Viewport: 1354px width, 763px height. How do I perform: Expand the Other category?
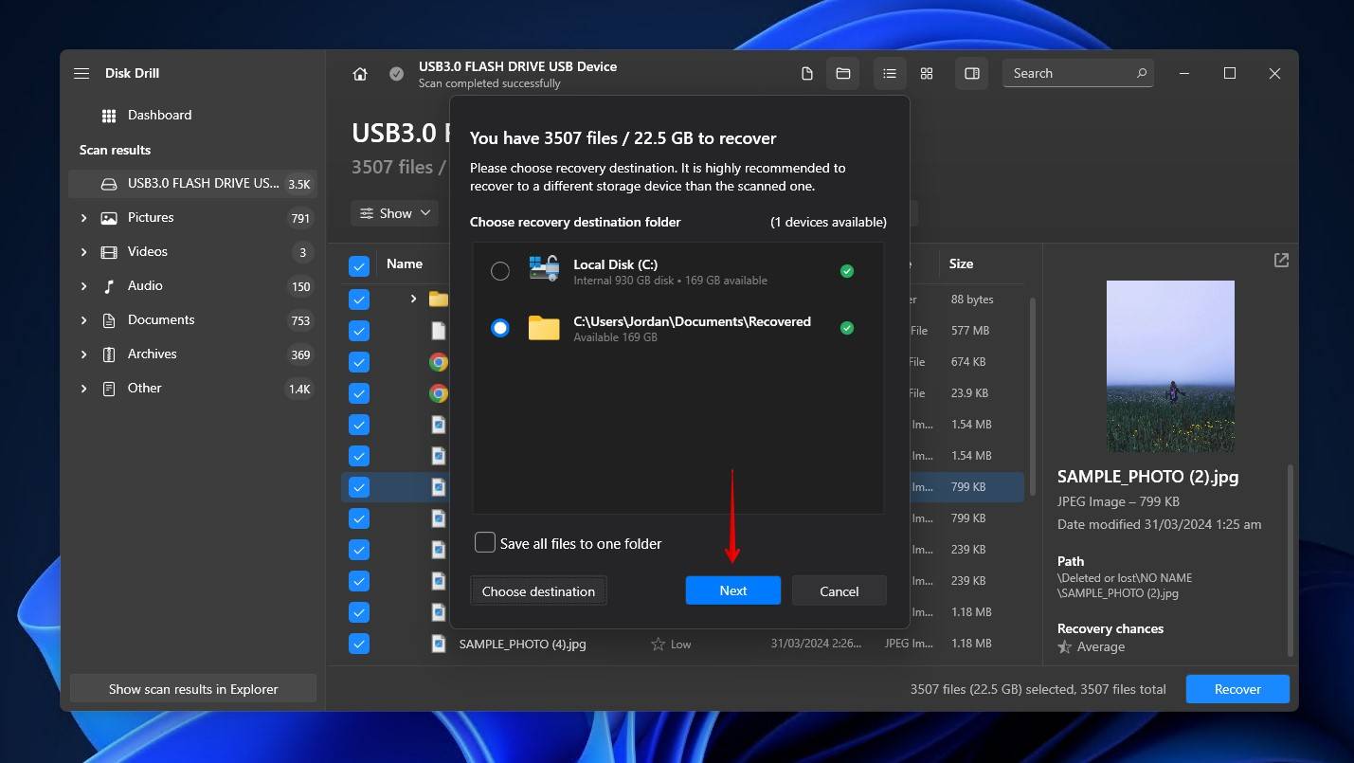(x=83, y=389)
